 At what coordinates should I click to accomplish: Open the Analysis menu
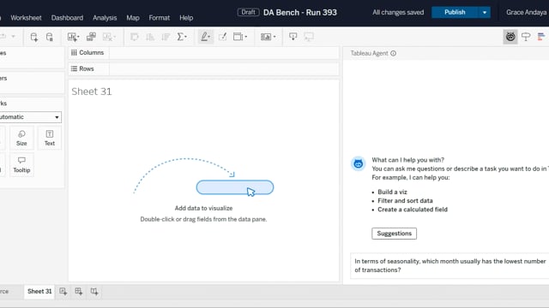(x=105, y=18)
